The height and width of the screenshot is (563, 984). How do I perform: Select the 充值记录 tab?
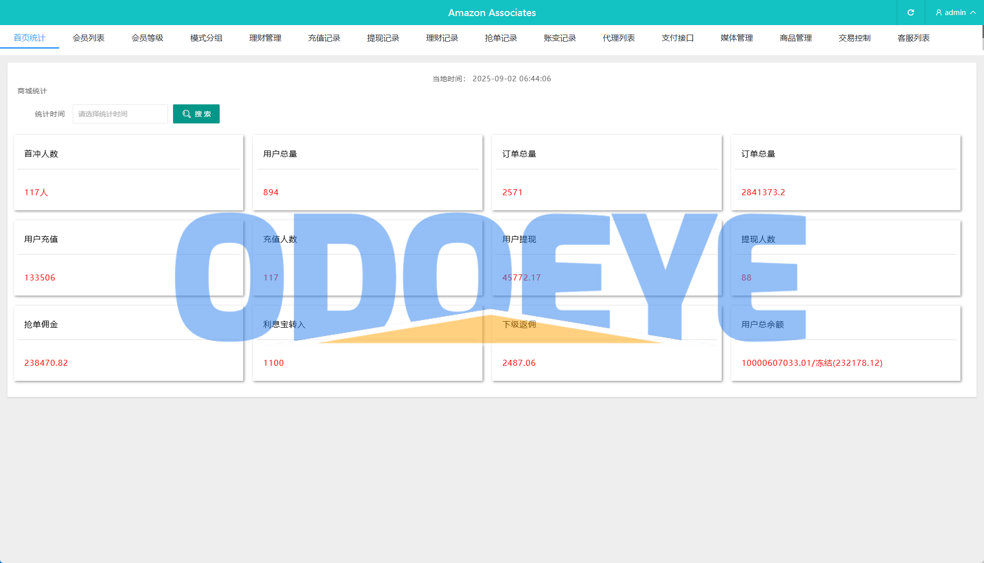[x=324, y=38]
